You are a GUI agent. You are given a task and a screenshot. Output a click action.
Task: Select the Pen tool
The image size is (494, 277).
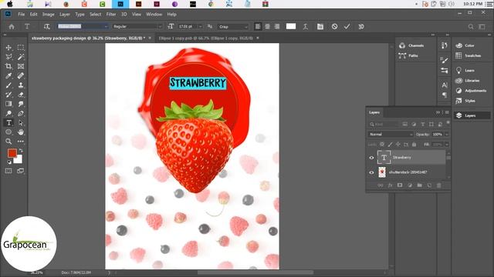(21, 113)
